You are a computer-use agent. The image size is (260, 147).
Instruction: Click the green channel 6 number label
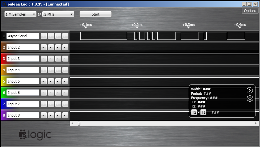coord(4,93)
